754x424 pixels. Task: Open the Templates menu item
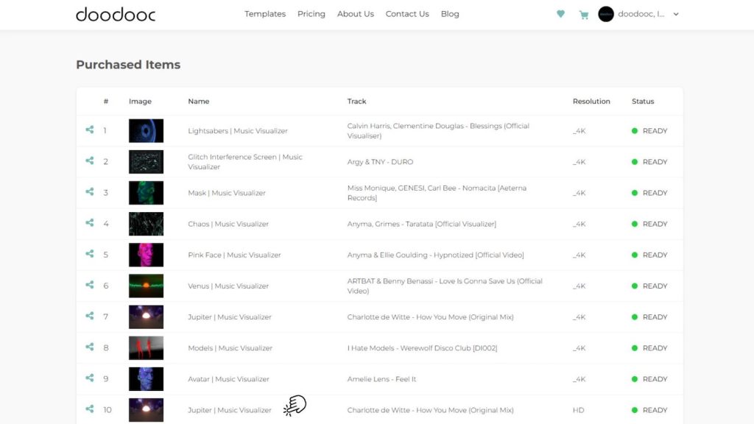click(x=265, y=14)
